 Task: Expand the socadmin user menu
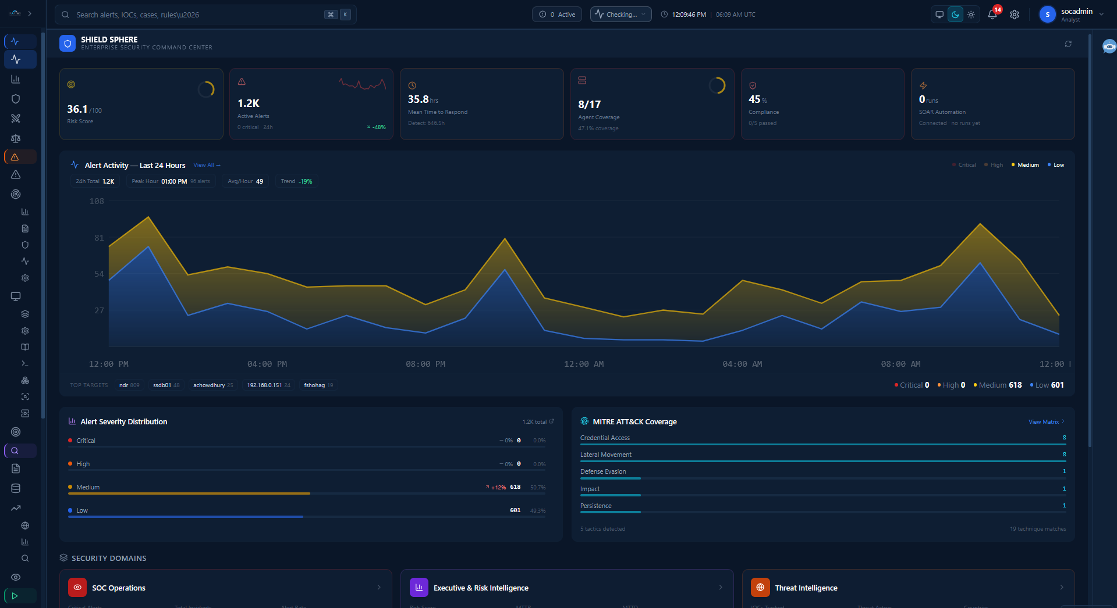pyautogui.click(x=1072, y=15)
